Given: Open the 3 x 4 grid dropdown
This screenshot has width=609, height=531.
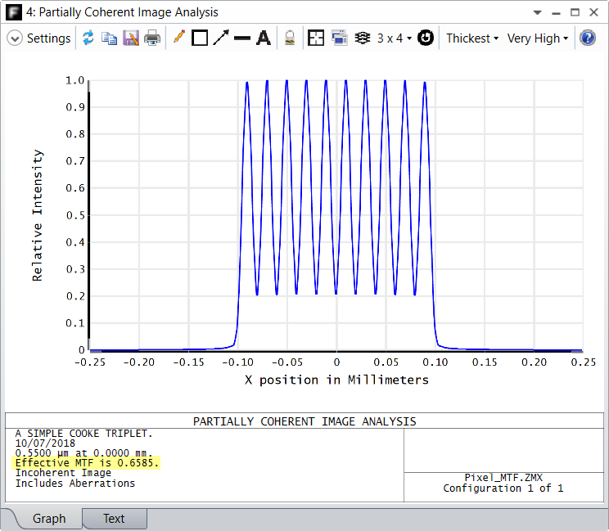Looking at the screenshot, I should coord(395,38).
